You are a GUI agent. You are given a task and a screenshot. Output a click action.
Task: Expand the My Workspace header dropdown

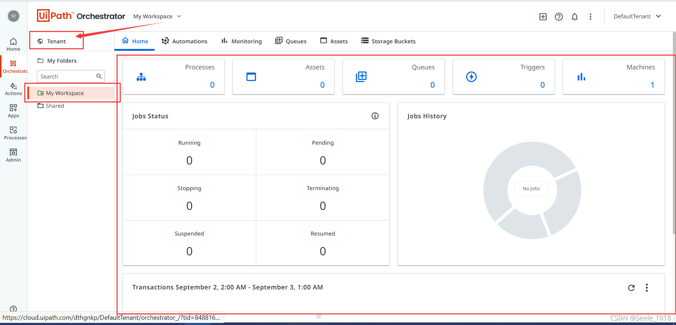[x=157, y=16]
